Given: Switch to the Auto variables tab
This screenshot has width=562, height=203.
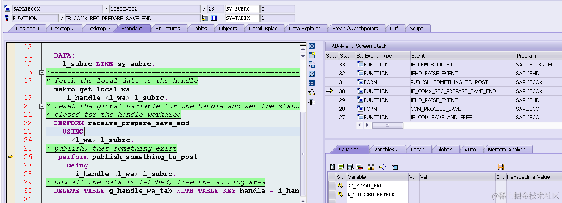Looking at the screenshot, I should (470, 149).
